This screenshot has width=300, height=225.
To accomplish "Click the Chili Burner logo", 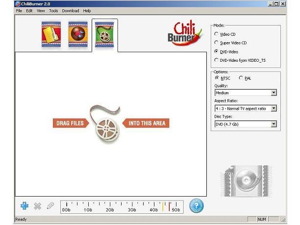I will 185,33.
